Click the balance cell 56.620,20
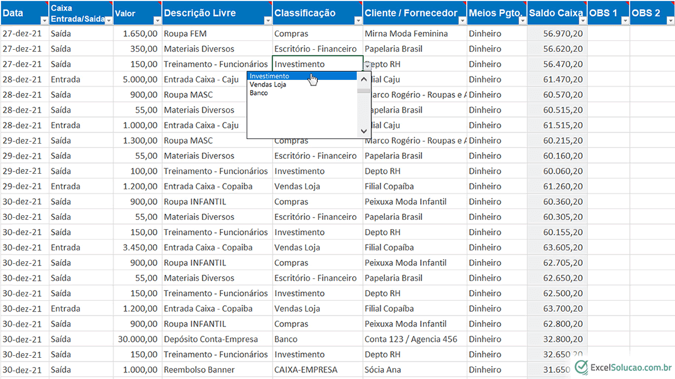675x379 pixels. 557,49
